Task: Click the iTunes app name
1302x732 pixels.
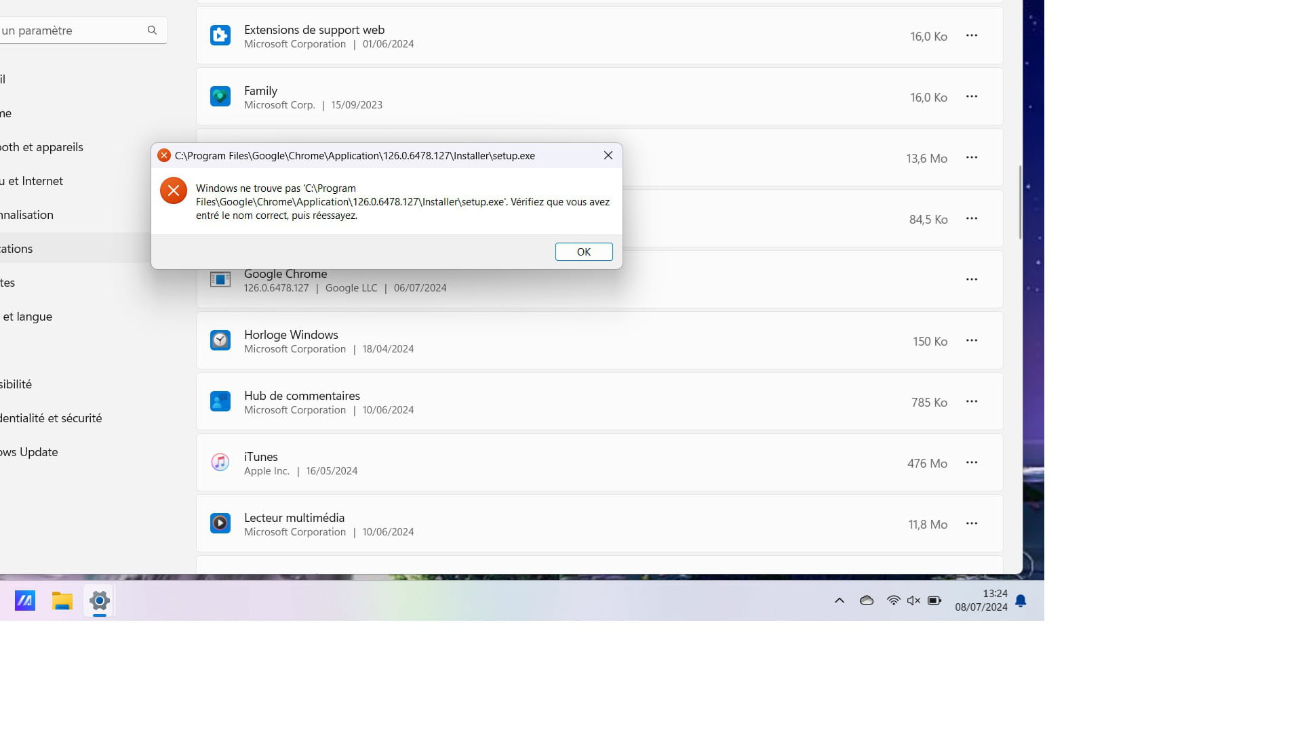Action: 261,457
